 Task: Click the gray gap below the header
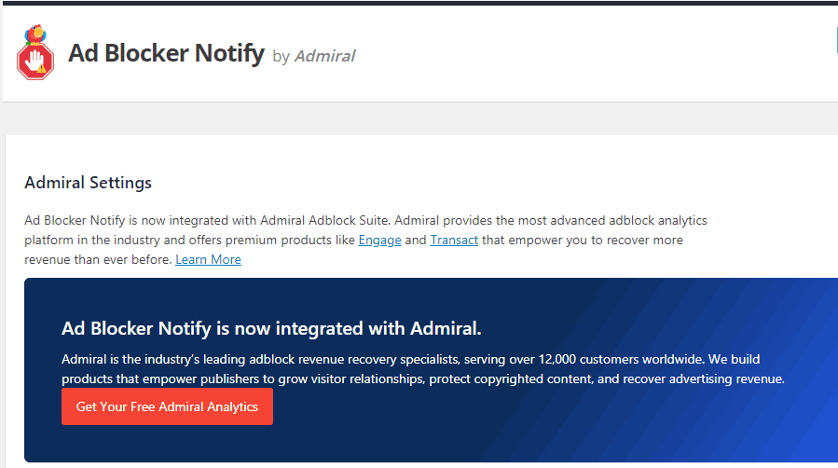click(x=419, y=118)
